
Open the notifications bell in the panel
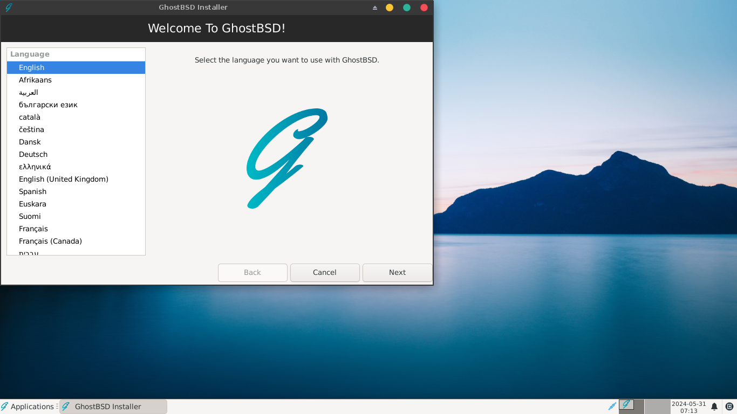click(714, 406)
